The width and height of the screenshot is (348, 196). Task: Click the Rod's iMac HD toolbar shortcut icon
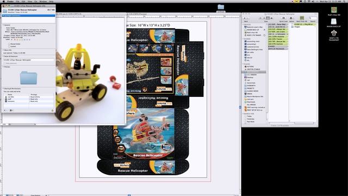[x=302, y=18]
